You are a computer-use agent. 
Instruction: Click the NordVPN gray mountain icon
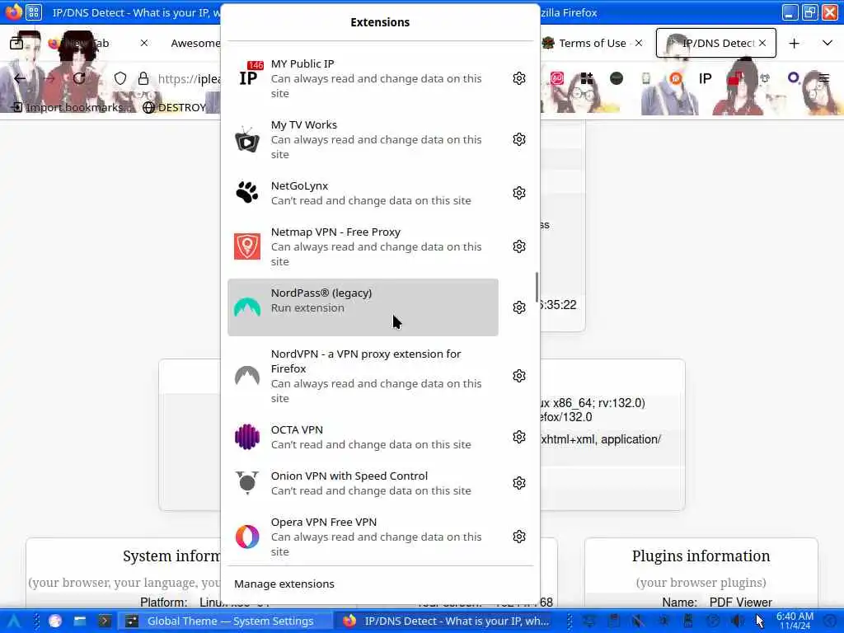click(x=247, y=376)
